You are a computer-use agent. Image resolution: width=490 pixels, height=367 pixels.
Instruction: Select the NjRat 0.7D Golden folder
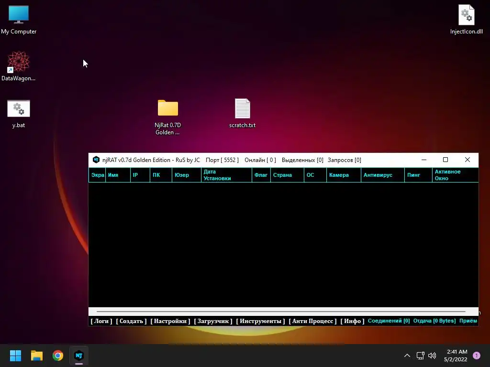(168, 117)
